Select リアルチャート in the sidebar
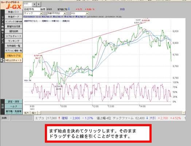The image size is (191, 146). (x=13, y=36)
